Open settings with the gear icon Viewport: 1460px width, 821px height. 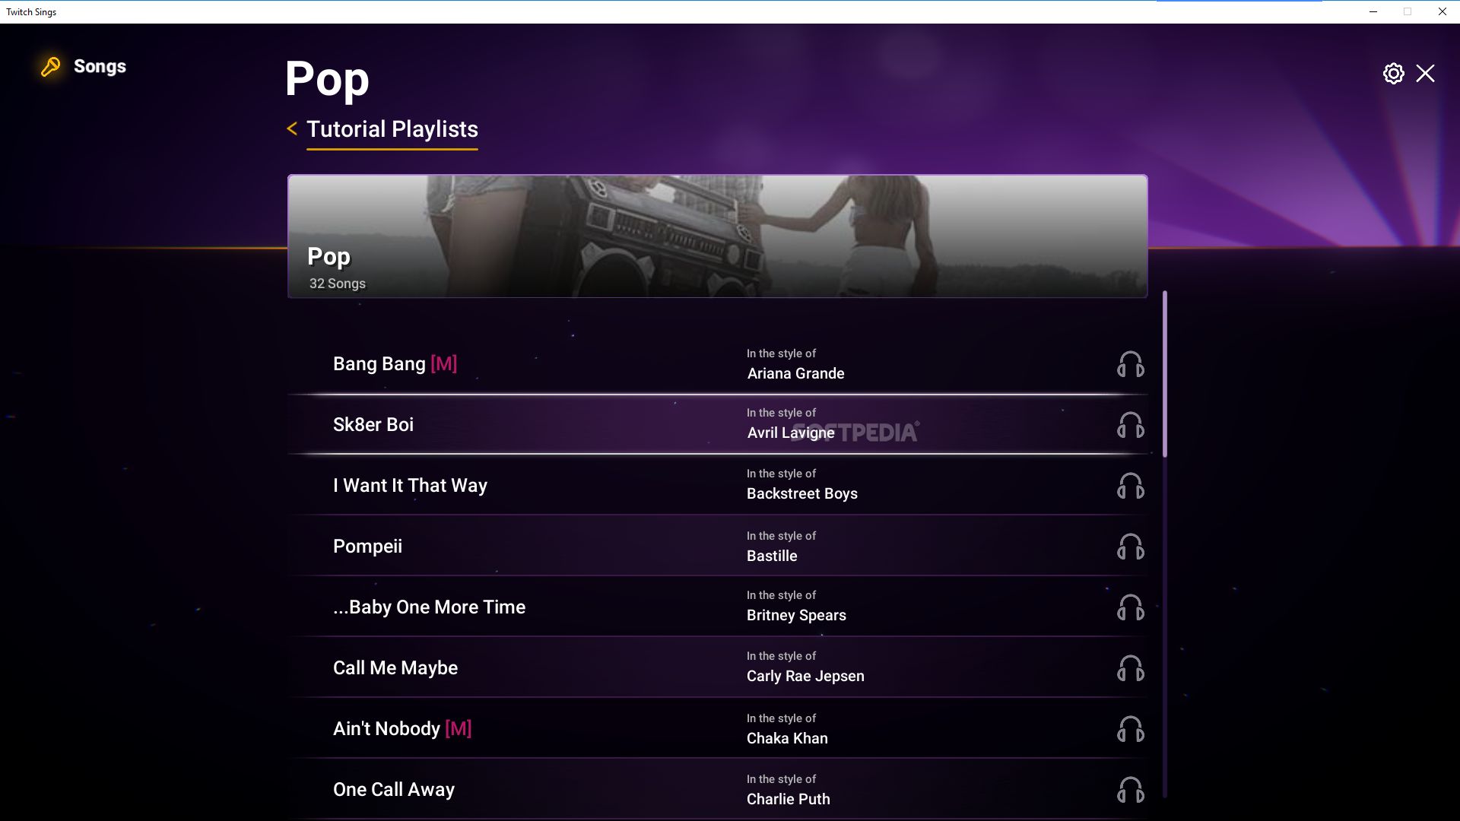click(1393, 74)
